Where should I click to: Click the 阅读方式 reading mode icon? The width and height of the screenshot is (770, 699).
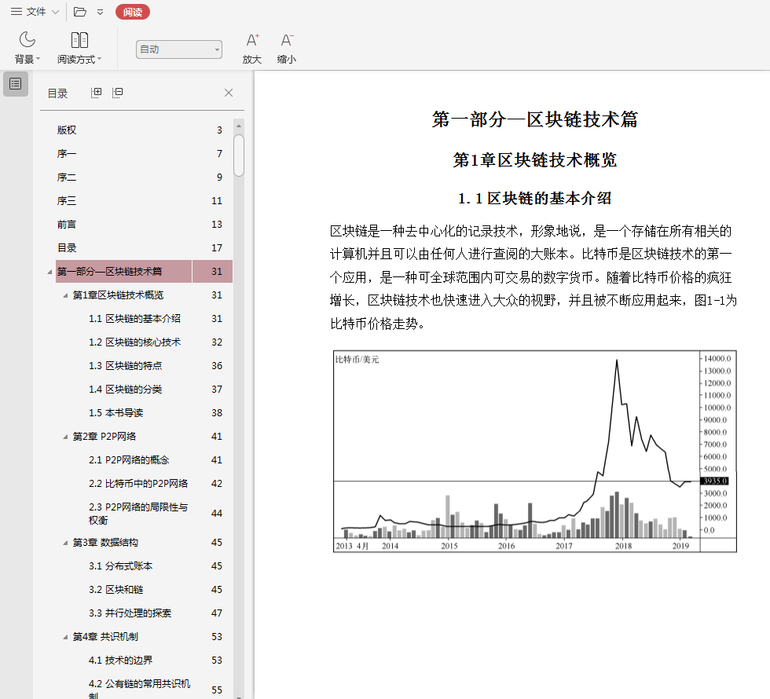pos(79,41)
